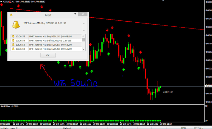
Task: Click the current price label 0.68183 on price axis
Action: 209,86
